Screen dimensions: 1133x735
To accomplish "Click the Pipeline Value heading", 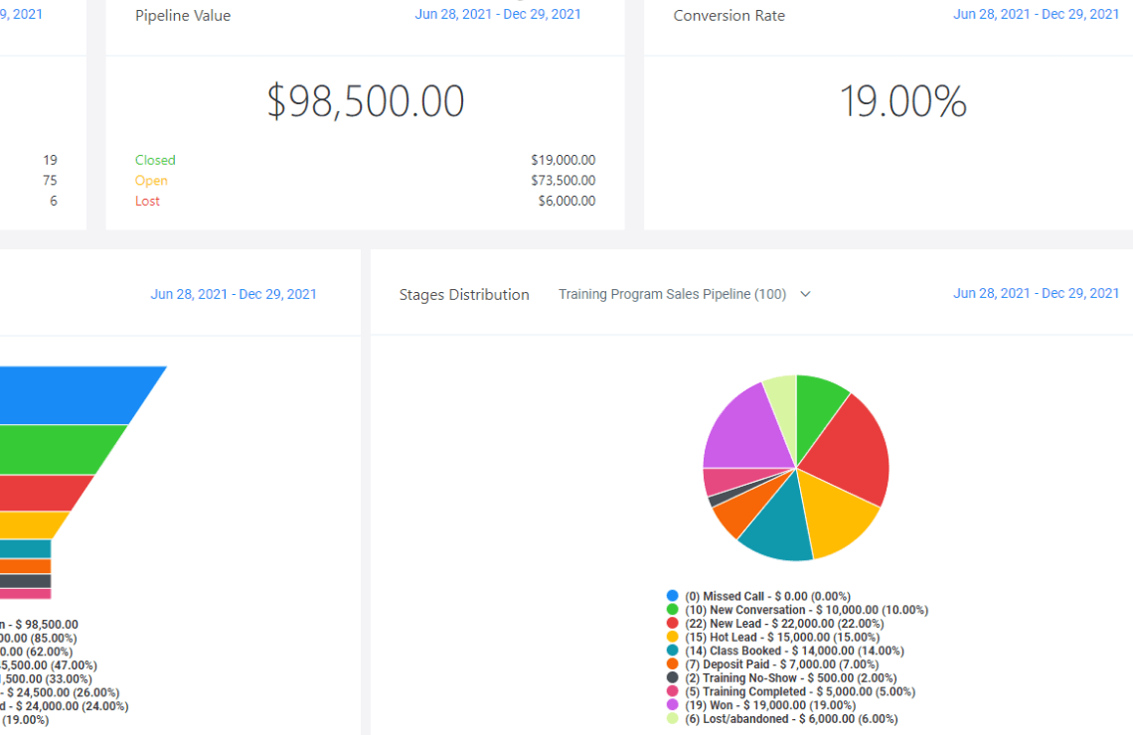I will pos(183,15).
